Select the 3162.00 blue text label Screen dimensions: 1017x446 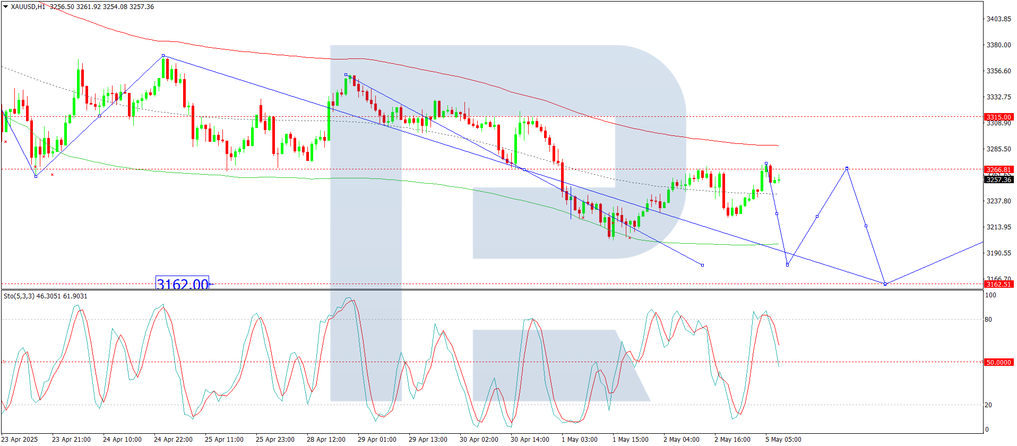click(182, 284)
